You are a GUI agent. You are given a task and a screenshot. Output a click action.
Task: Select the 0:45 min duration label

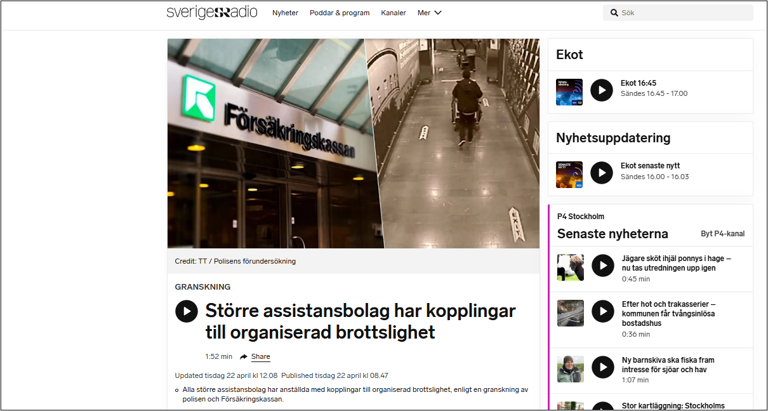click(636, 279)
